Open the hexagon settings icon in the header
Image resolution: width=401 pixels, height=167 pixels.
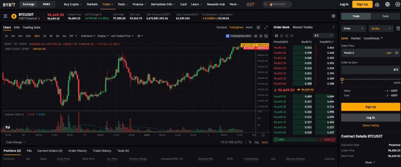(397, 4)
